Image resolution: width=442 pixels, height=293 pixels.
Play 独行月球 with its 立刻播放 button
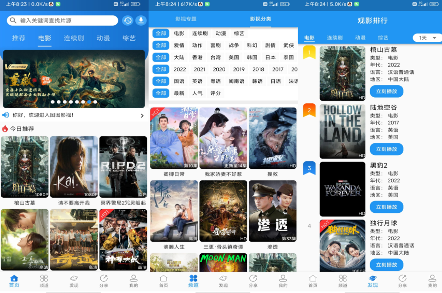(387, 265)
